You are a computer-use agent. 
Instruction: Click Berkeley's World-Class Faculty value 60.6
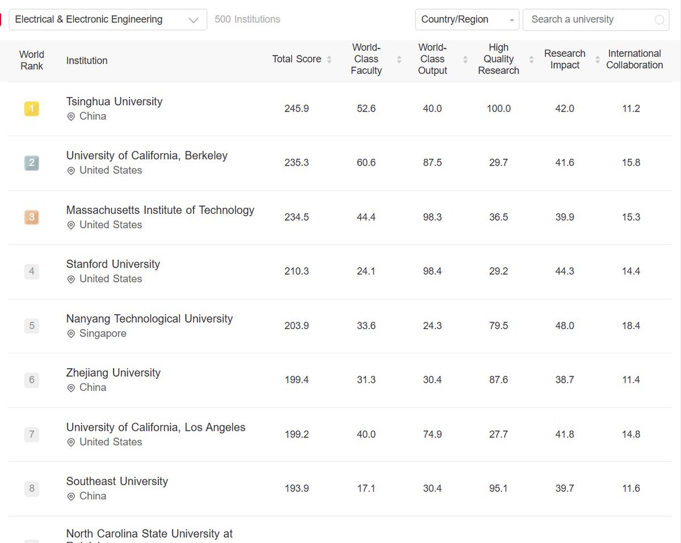tap(366, 163)
